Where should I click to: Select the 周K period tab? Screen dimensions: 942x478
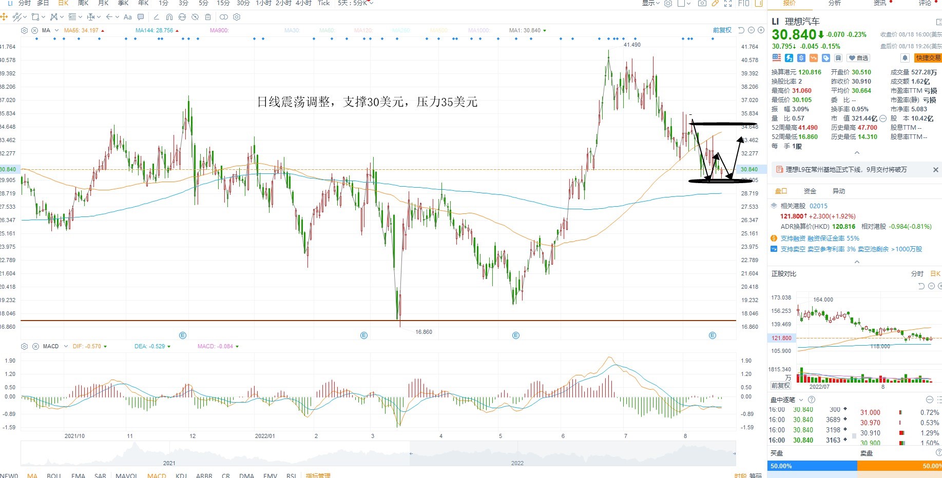[83, 3]
